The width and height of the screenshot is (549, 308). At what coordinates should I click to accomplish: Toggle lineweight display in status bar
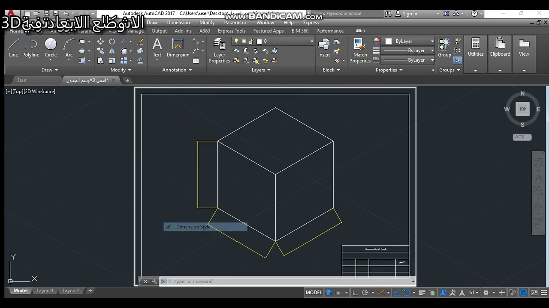[422, 293]
